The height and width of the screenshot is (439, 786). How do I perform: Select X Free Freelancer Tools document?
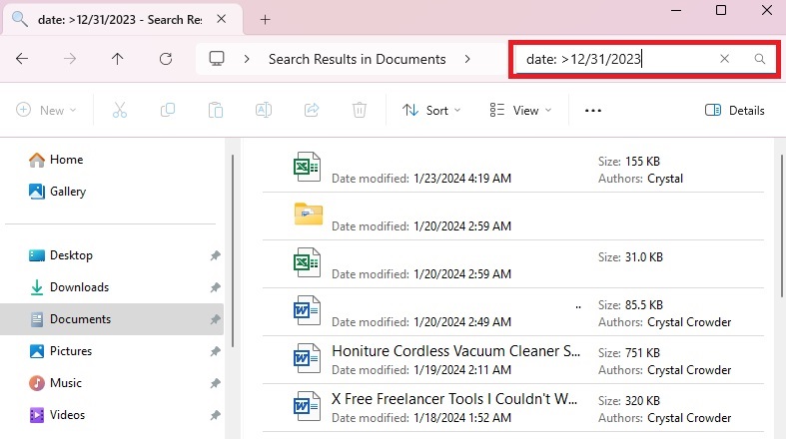[x=512, y=408]
